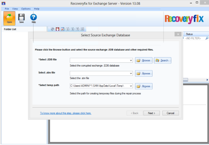
Task: Click the Cancel button
Action: pos(170,113)
